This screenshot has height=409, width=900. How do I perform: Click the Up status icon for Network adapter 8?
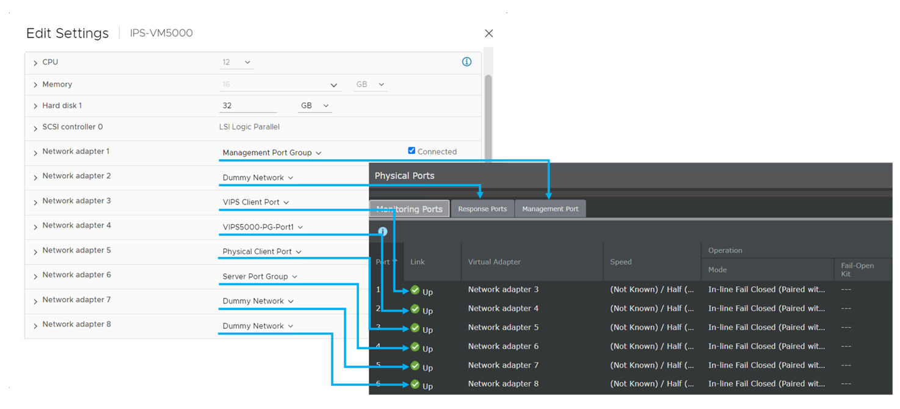pyautogui.click(x=415, y=385)
